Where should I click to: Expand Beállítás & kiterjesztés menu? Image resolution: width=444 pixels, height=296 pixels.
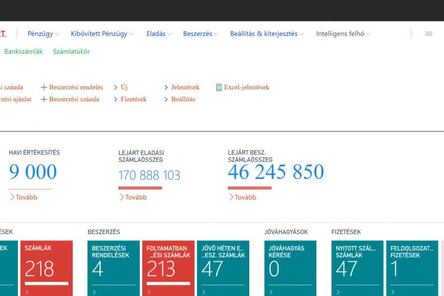click(x=267, y=34)
